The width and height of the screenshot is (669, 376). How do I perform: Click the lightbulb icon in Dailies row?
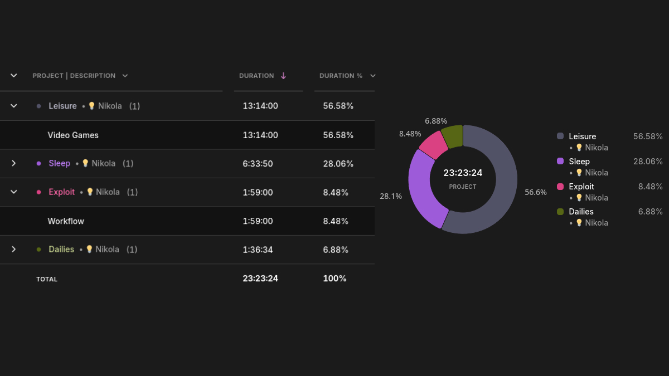[x=89, y=249]
